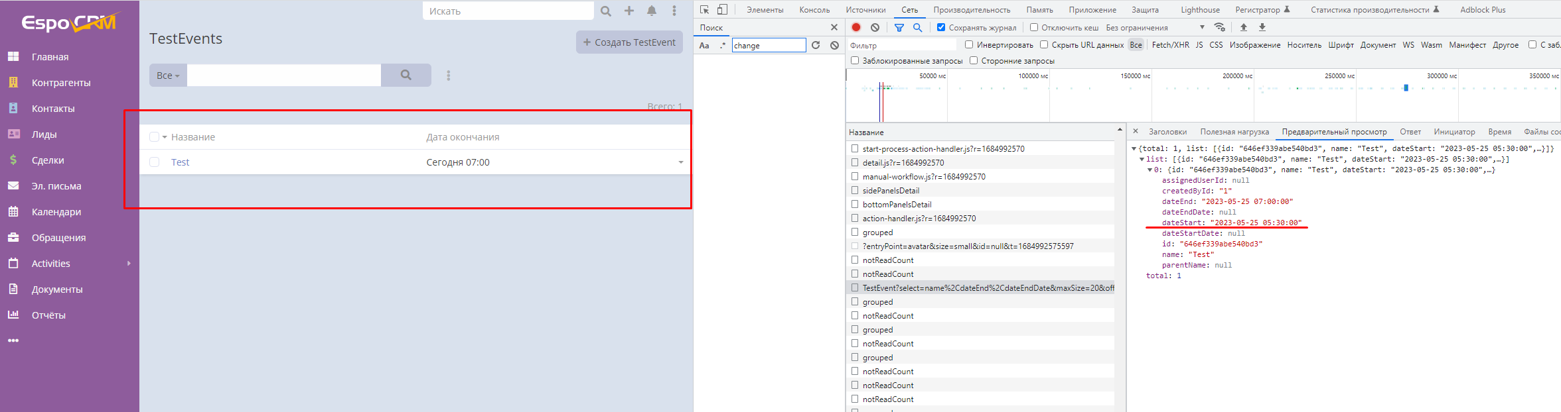The height and width of the screenshot is (412, 1561).
Task: Open the Заголовки tab in request details
Action: 1167,132
